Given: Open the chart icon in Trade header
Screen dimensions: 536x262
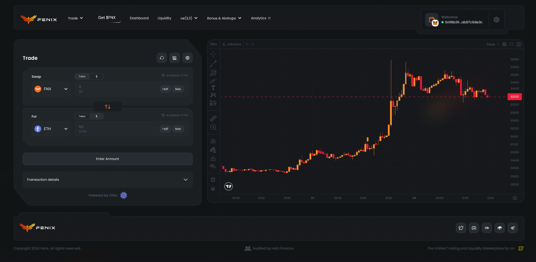Looking at the screenshot, I should 175,58.
